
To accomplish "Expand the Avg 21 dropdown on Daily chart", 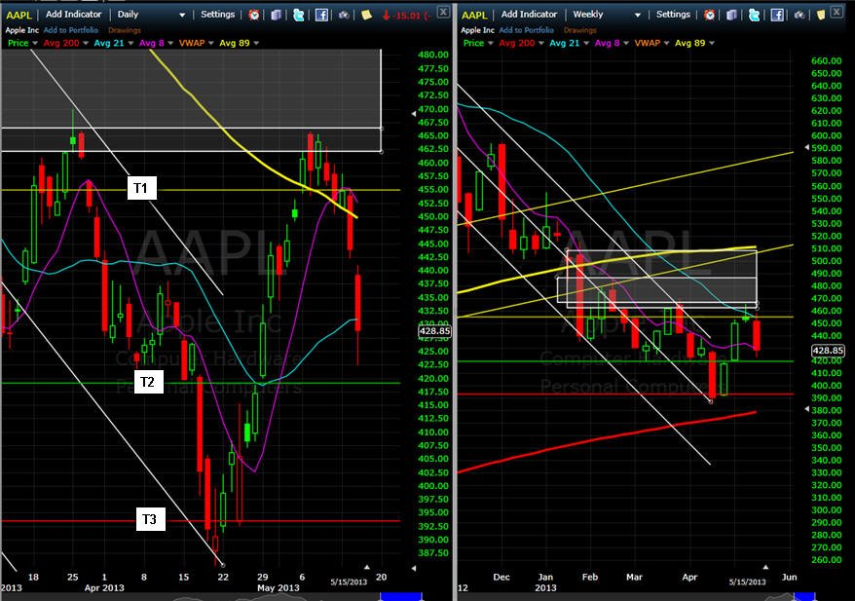I will coord(130,43).
